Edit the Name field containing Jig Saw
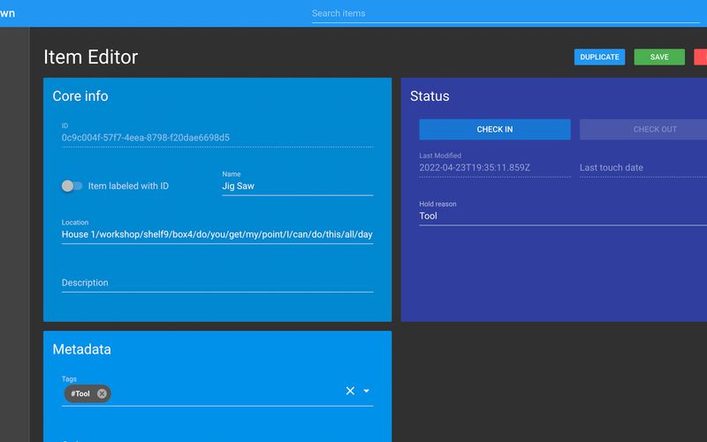This screenshot has width=707, height=442. click(296, 187)
